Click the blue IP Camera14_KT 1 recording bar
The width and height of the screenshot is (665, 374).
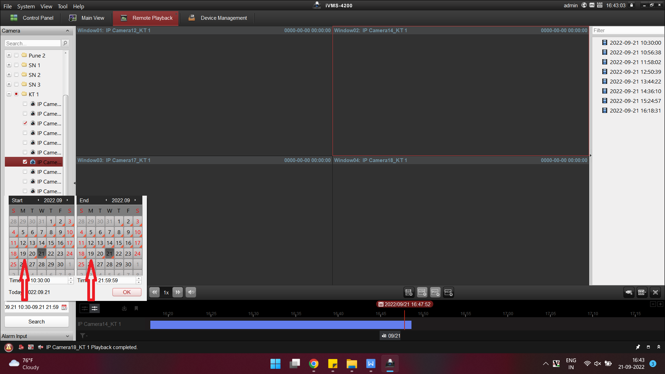281,324
